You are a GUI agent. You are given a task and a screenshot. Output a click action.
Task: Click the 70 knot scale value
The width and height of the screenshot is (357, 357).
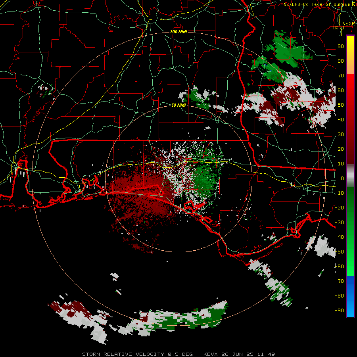[341, 76]
